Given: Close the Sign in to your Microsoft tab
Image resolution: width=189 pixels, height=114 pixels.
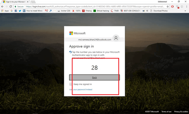Looking at the screenshot, I should click(28, 2).
